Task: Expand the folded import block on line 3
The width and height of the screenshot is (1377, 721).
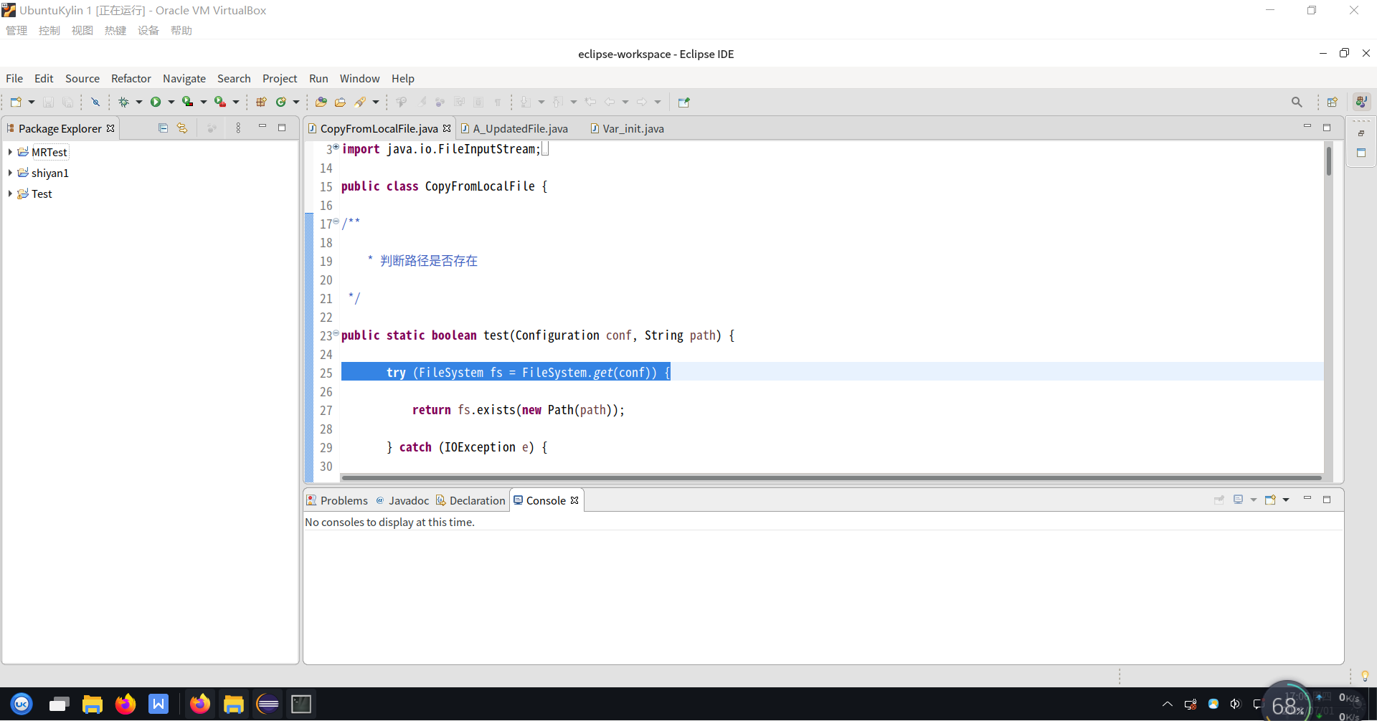Action: 336,147
